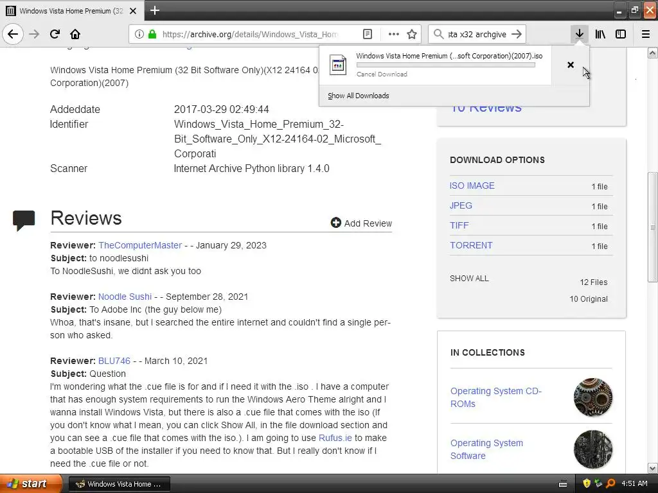Click the Addeddate value 2017-03-29 02:49:44
658x493 pixels.
coord(221,109)
